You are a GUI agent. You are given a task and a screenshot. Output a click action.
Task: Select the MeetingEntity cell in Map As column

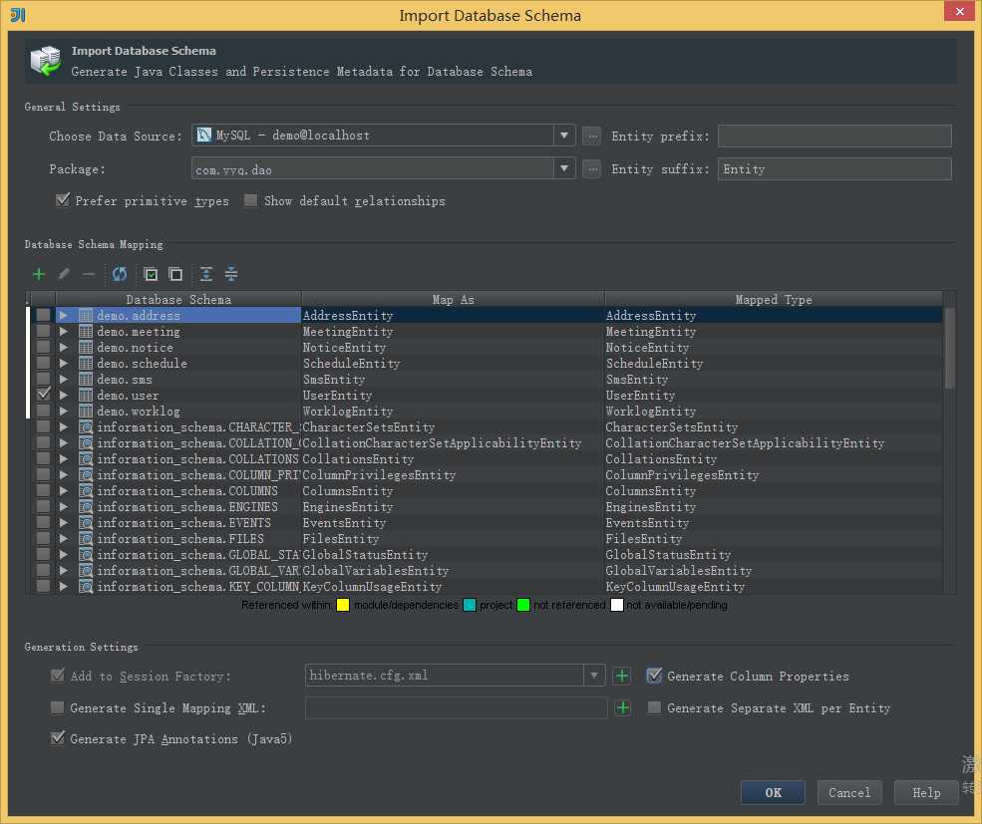[453, 331]
